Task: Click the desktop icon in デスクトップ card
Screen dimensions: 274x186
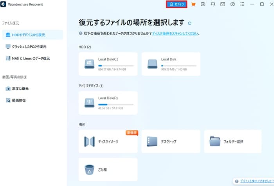Action: click(x=152, y=141)
